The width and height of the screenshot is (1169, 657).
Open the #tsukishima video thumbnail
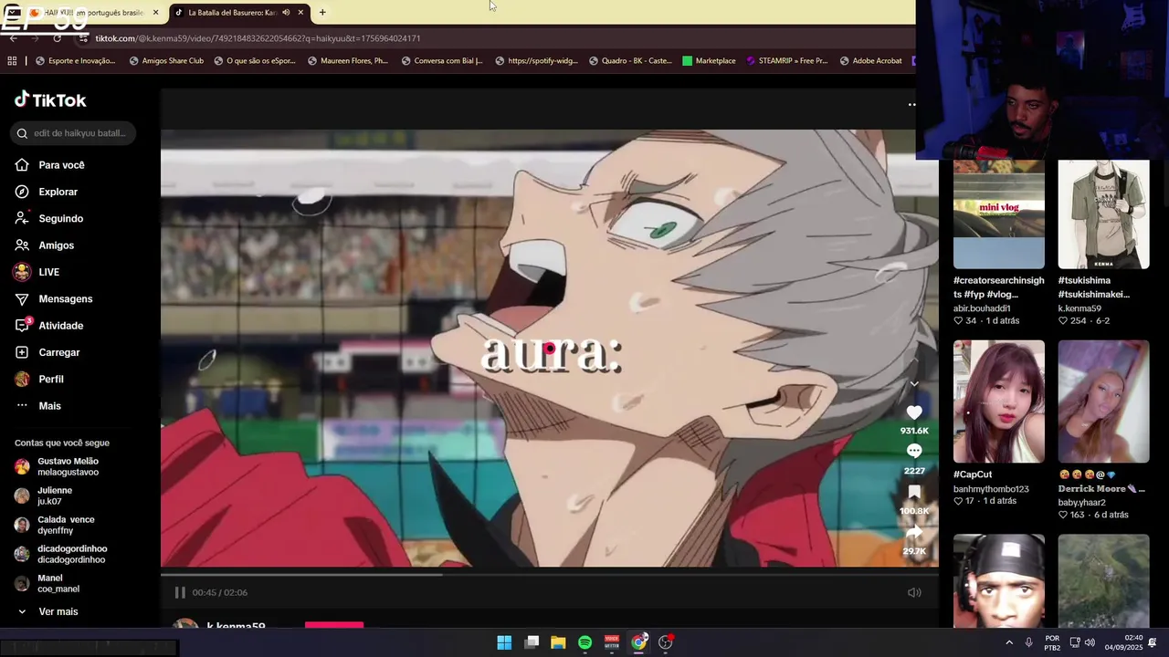(1103, 214)
